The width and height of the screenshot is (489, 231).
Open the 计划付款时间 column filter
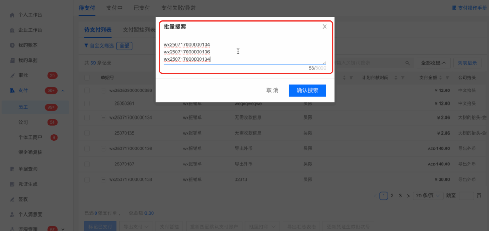coord(403,77)
